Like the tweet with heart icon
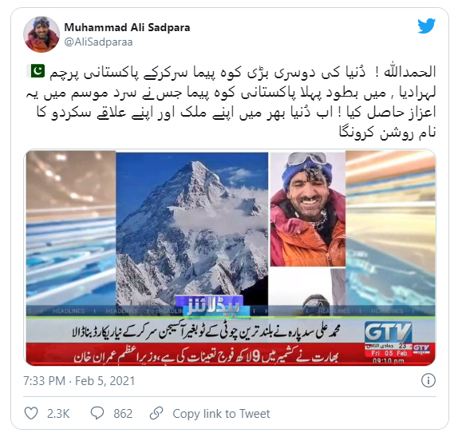The image size is (454, 437). (x=31, y=413)
